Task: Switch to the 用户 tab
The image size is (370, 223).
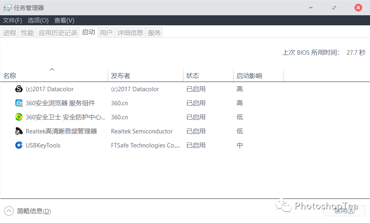Action: click(106, 33)
